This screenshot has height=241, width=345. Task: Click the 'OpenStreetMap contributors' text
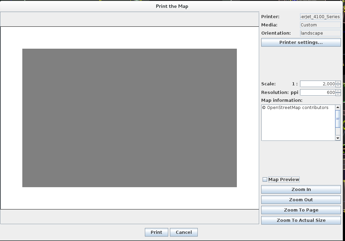tap(298, 107)
